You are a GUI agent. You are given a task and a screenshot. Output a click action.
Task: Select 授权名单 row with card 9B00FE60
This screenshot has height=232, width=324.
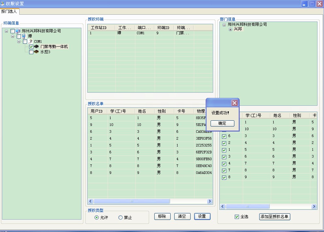point(150,159)
